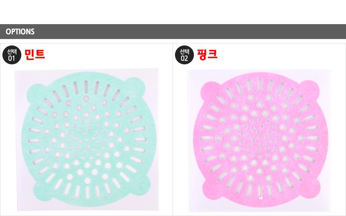Pick the center hole cluster of pink cover
The image size is (346, 216).
[258, 139]
